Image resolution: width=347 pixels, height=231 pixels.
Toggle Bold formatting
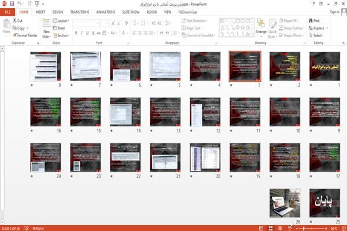[76, 33]
